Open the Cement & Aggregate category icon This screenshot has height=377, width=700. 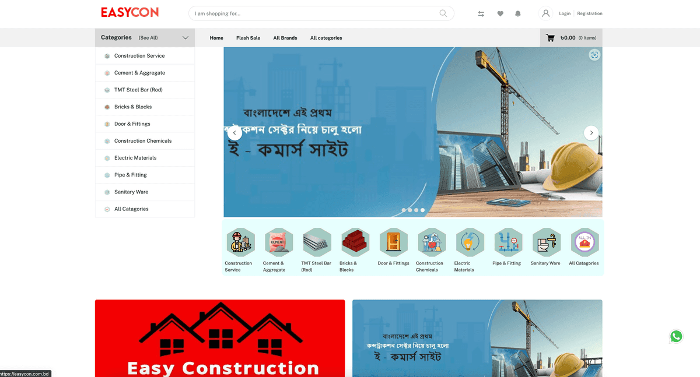(x=278, y=241)
